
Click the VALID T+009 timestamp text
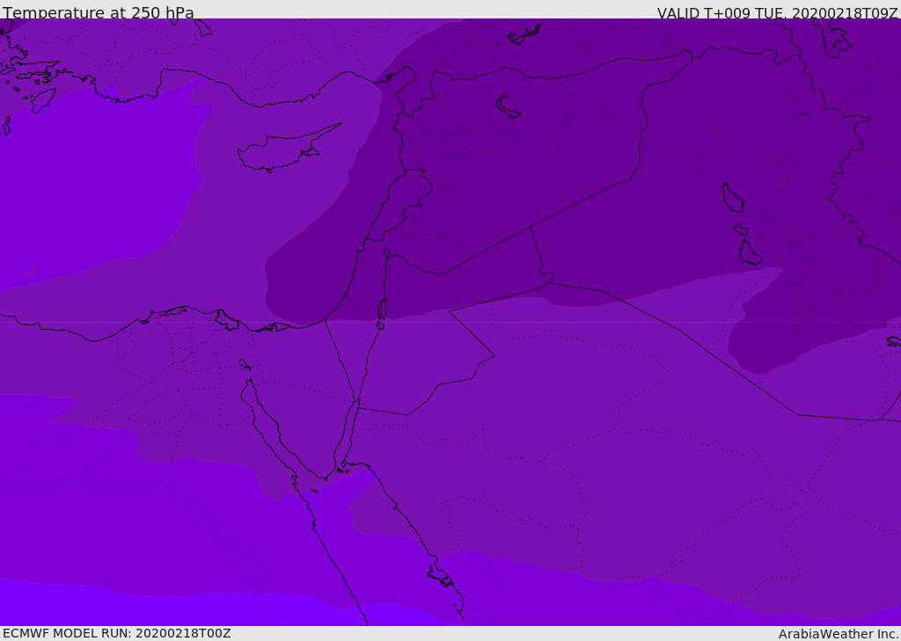point(777,12)
